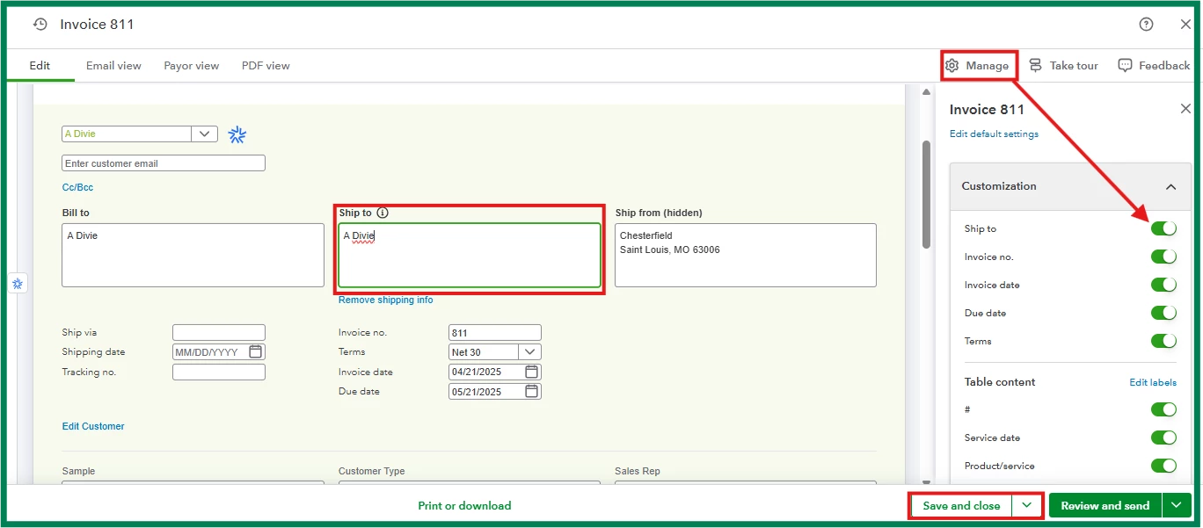The image size is (1203, 528).
Task: Switch to the PDF view tab
Action: pos(266,66)
